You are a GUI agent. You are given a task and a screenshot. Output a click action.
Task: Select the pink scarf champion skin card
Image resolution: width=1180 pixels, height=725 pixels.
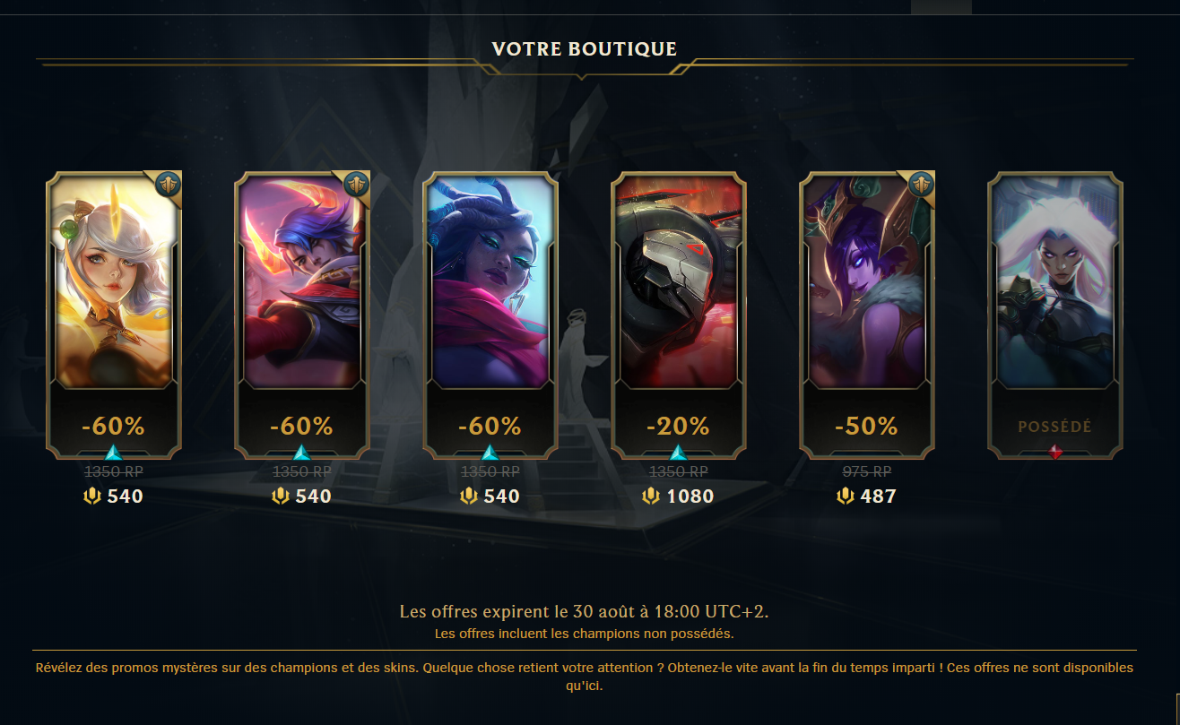pos(490,315)
